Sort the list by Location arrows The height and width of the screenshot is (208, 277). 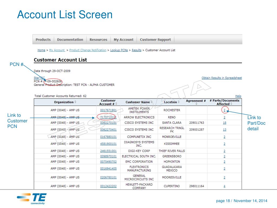click(179, 102)
